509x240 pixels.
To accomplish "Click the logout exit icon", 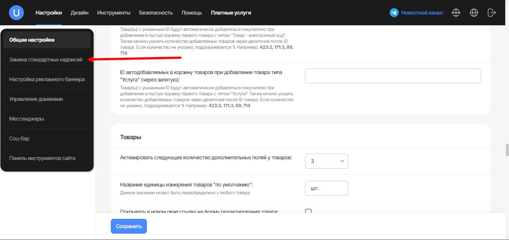I will point(491,13).
